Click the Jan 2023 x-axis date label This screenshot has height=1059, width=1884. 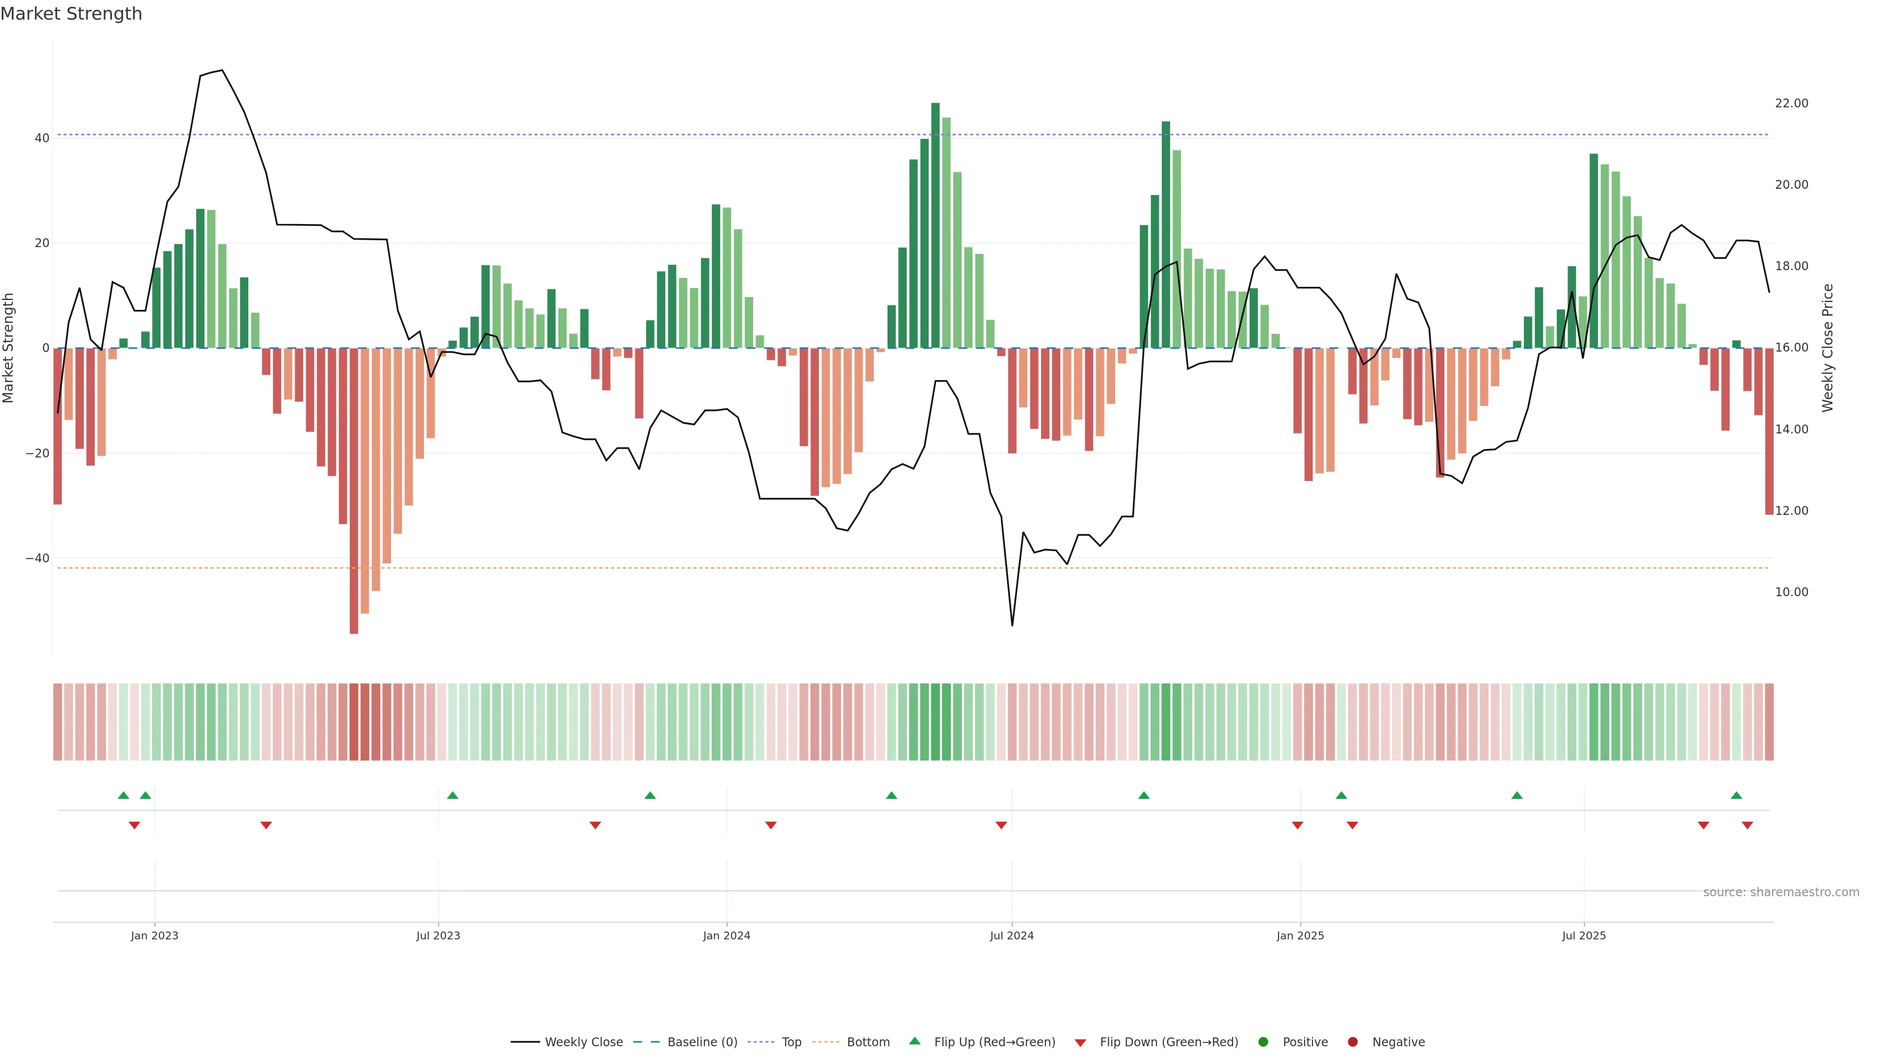(x=155, y=935)
